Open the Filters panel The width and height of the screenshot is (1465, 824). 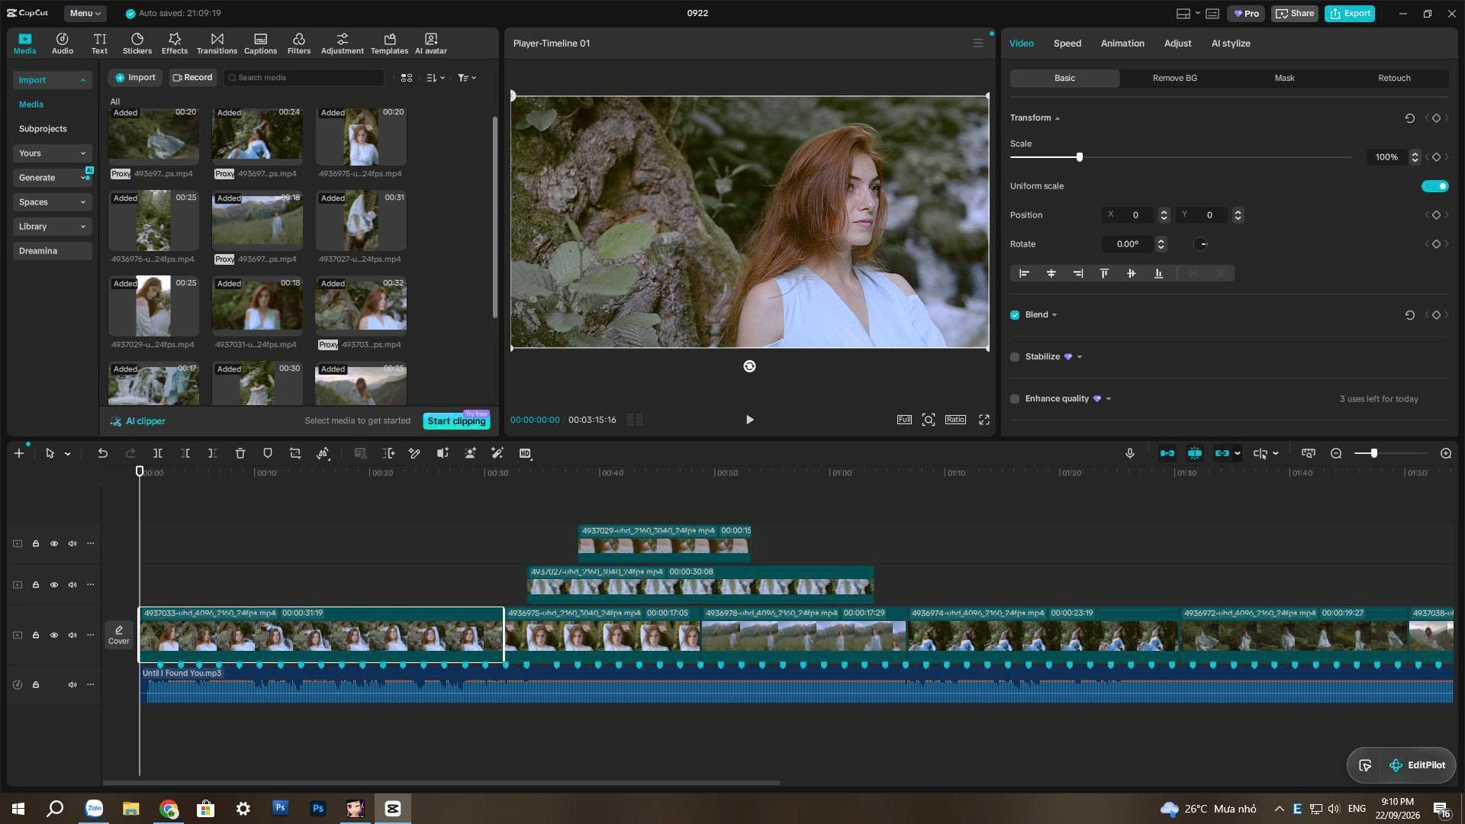(x=298, y=43)
